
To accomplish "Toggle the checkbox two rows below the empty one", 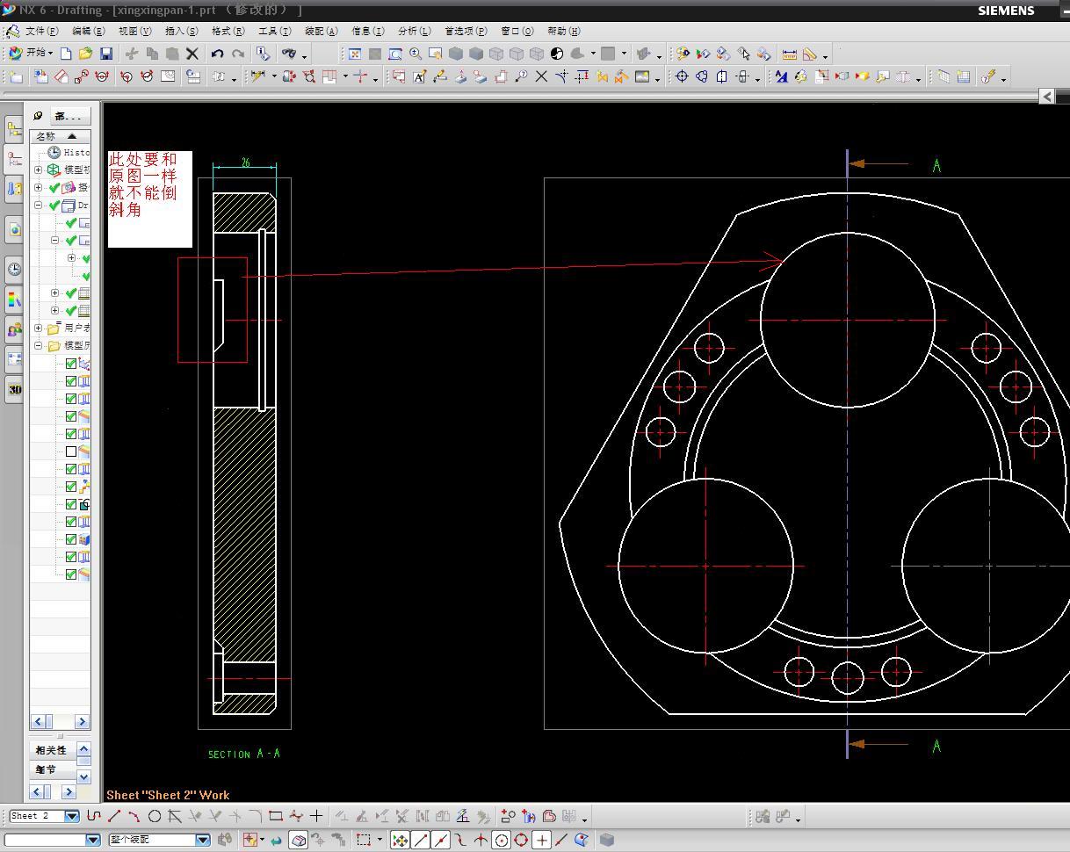I will tap(71, 487).
